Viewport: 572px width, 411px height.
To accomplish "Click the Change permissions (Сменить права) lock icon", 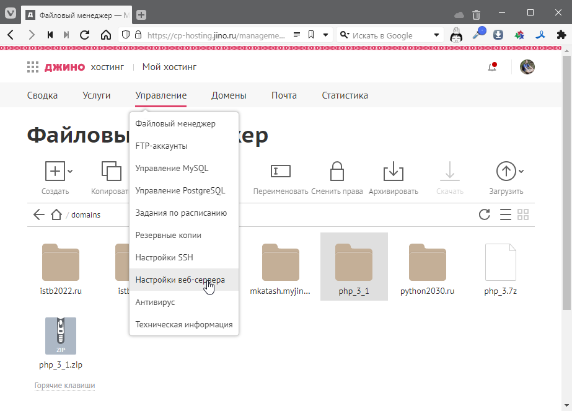I will (337, 171).
